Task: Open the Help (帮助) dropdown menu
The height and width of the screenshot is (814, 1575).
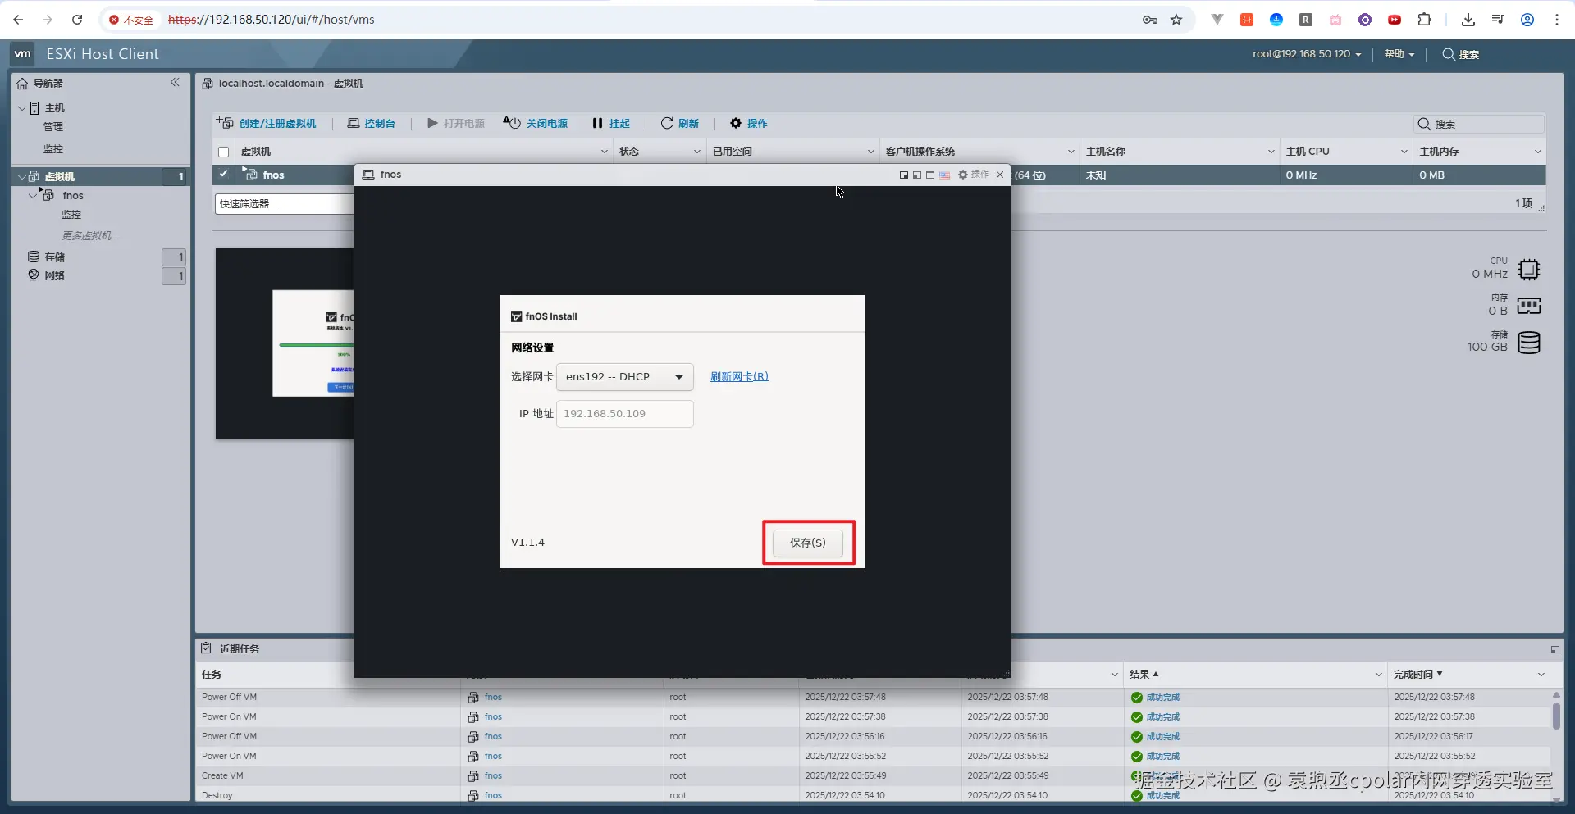Action: (x=1399, y=54)
